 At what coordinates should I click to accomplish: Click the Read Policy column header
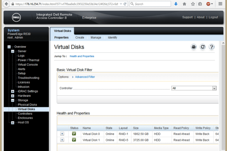click(181, 128)
